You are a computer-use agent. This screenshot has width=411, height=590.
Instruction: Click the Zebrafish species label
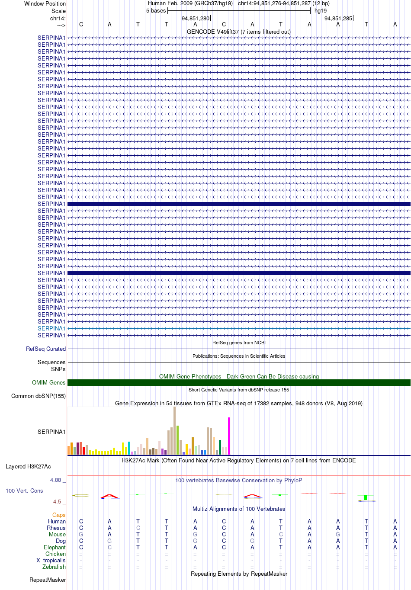tap(54, 567)
